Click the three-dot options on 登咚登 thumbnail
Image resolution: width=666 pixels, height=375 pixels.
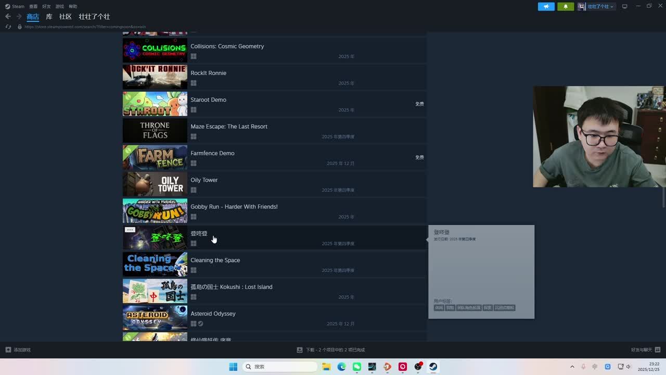(x=130, y=230)
